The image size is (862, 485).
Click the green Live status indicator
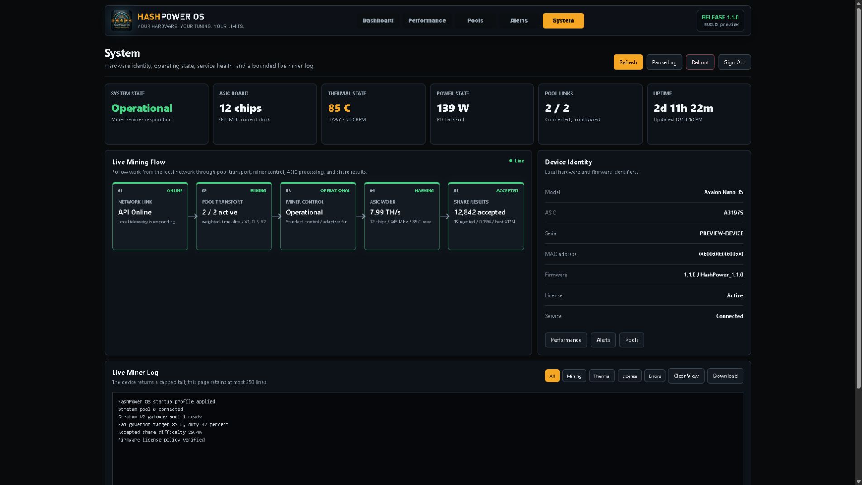click(516, 161)
